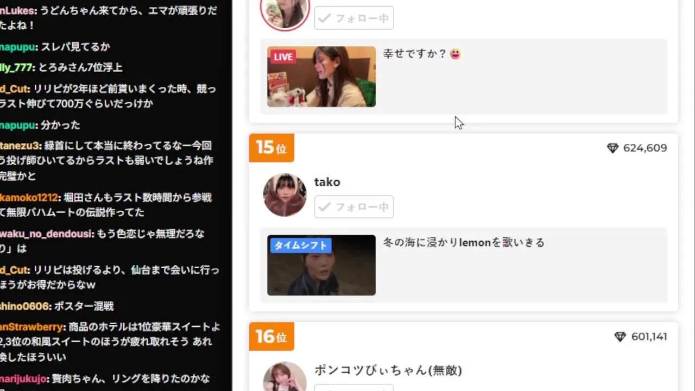Screen dimensions: 695x391
Task: Click the blue タイムシフト badge
Action: 300,245
